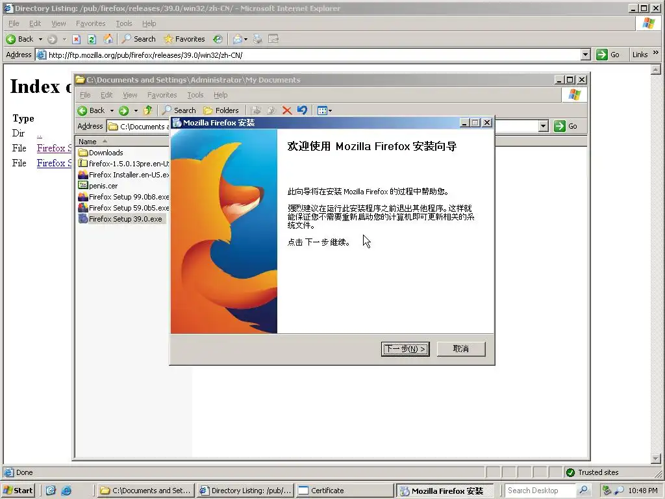Click IE Go button next to address bar
The height and width of the screenshot is (499, 665).
[608, 55]
